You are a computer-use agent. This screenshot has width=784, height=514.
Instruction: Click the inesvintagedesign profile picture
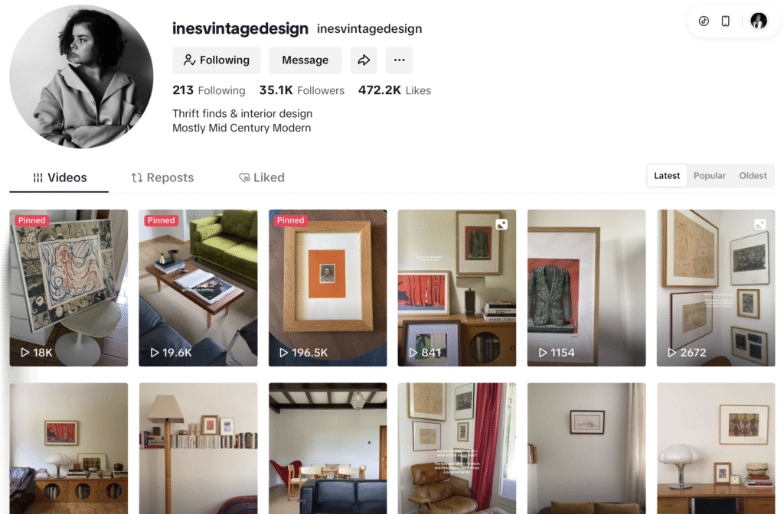(x=81, y=76)
